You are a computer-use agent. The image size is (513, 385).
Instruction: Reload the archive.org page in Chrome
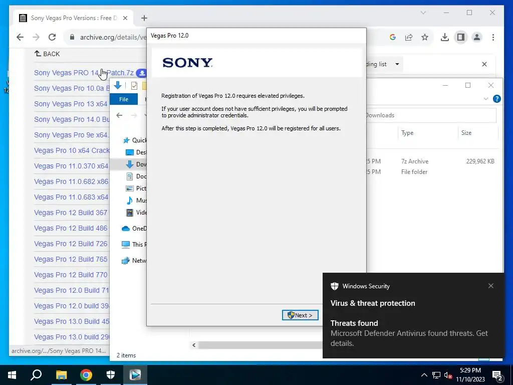(52, 37)
